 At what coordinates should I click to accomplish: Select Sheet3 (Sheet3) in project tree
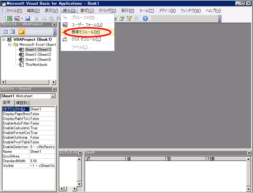point(38,60)
